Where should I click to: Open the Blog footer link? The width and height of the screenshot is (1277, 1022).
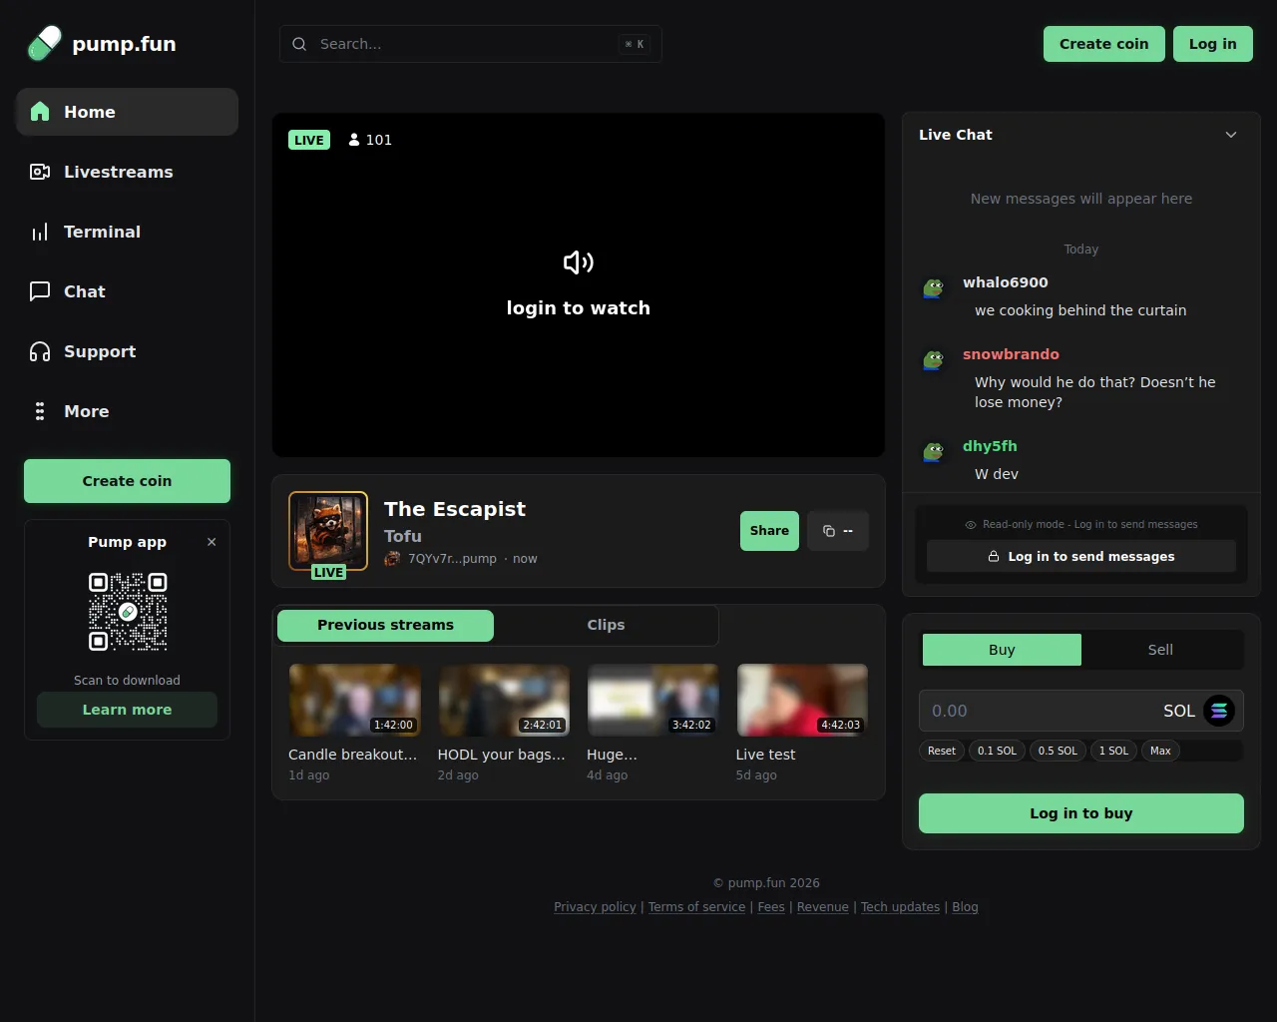click(x=965, y=907)
